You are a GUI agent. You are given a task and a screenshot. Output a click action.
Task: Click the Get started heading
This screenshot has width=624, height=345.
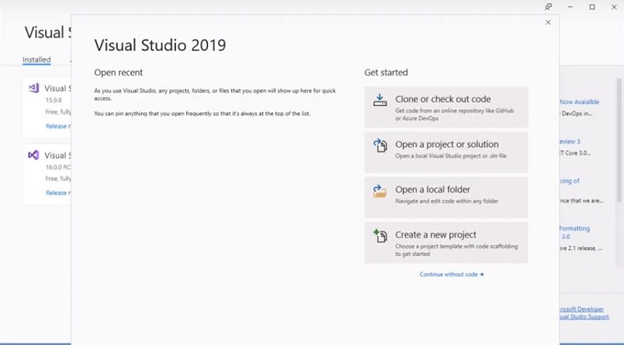(x=386, y=72)
